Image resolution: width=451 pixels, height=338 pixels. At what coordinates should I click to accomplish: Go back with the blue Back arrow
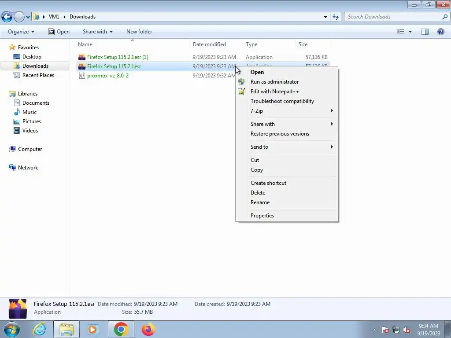pos(7,17)
